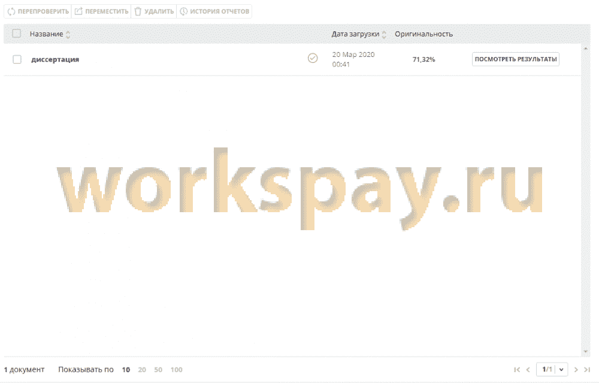Click the scrollbar up arrow
Screen dimensions: 599x383
coord(586,49)
